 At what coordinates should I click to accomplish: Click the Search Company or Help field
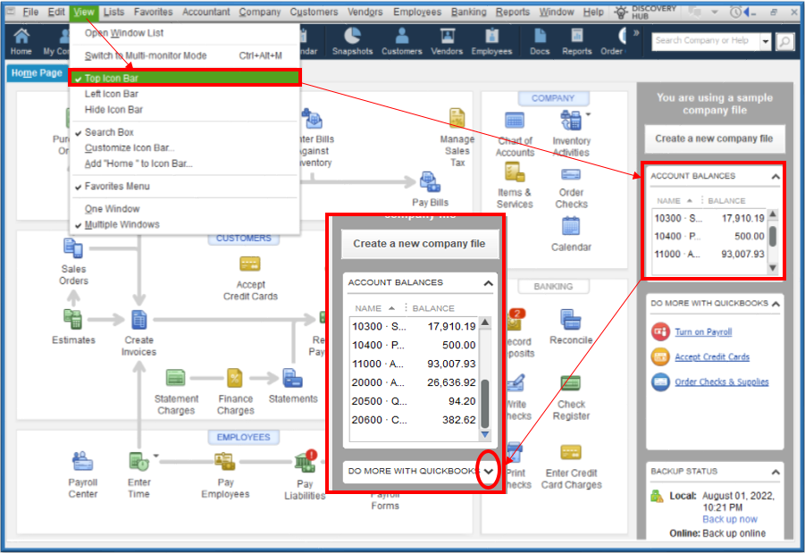706,42
